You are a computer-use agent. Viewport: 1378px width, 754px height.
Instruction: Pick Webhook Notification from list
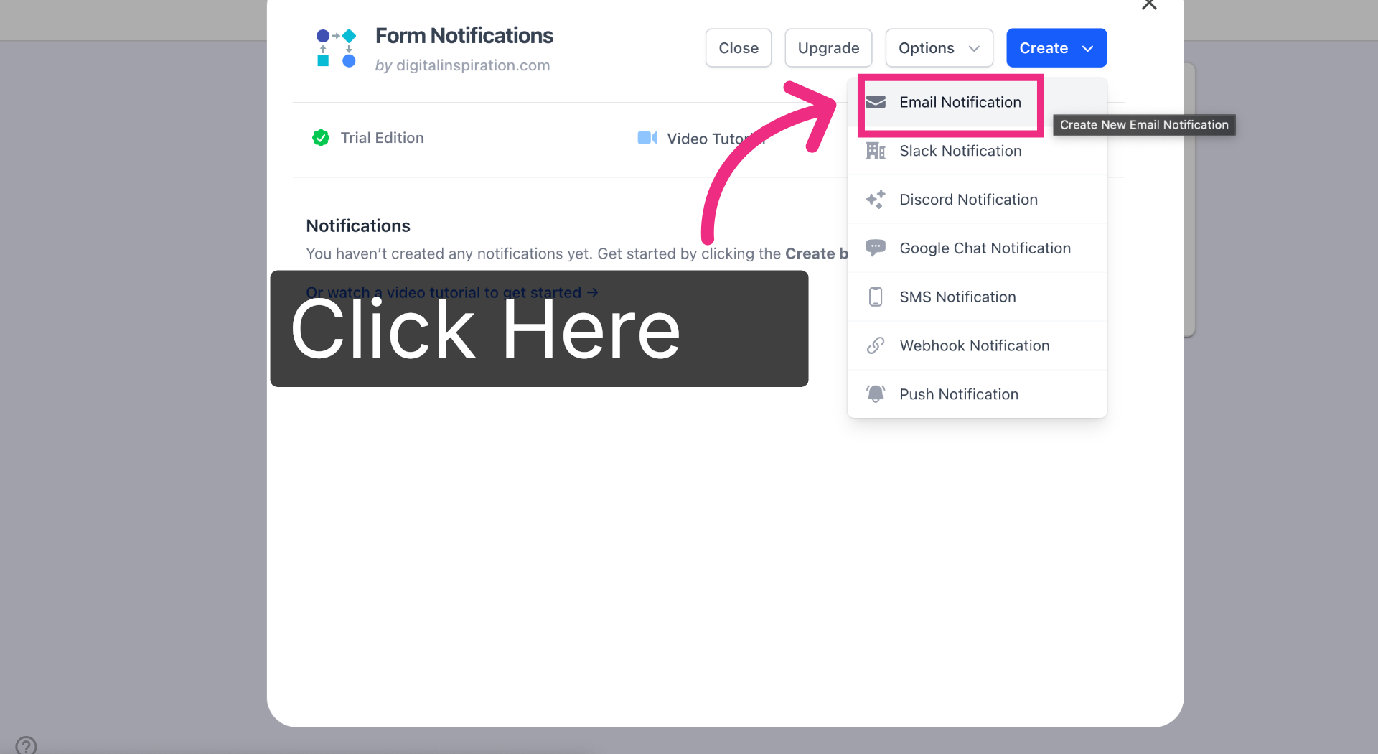pos(977,345)
